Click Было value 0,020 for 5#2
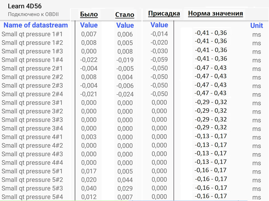The height and width of the screenshot is (201, 269). 89,180
